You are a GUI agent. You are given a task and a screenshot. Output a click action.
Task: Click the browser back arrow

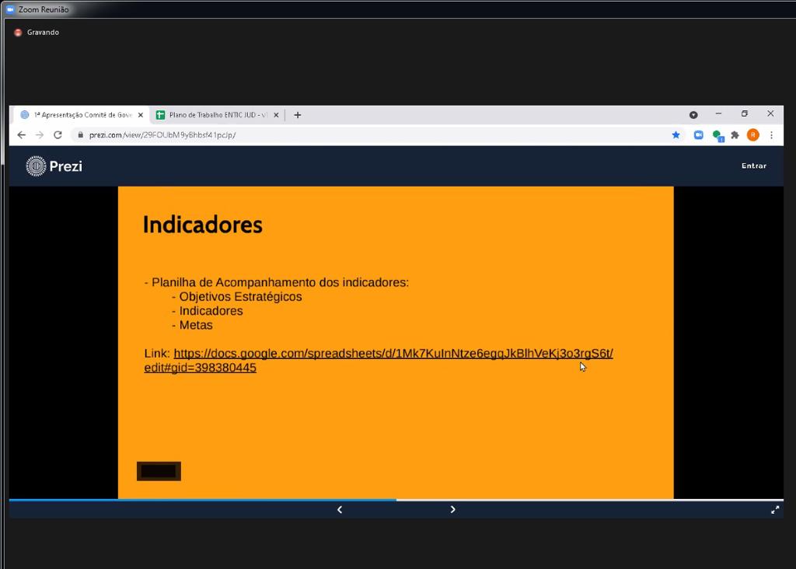point(21,134)
